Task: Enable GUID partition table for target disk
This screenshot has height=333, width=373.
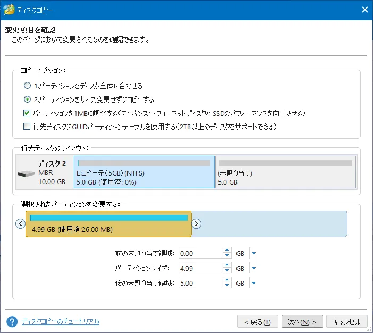Action: [27, 127]
